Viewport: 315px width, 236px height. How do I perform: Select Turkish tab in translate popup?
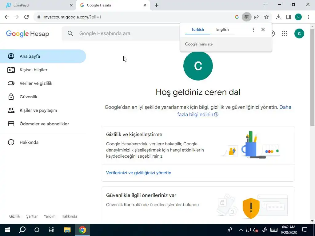tap(197, 29)
